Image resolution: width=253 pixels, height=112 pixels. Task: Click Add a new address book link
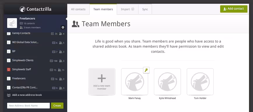click(27, 95)
